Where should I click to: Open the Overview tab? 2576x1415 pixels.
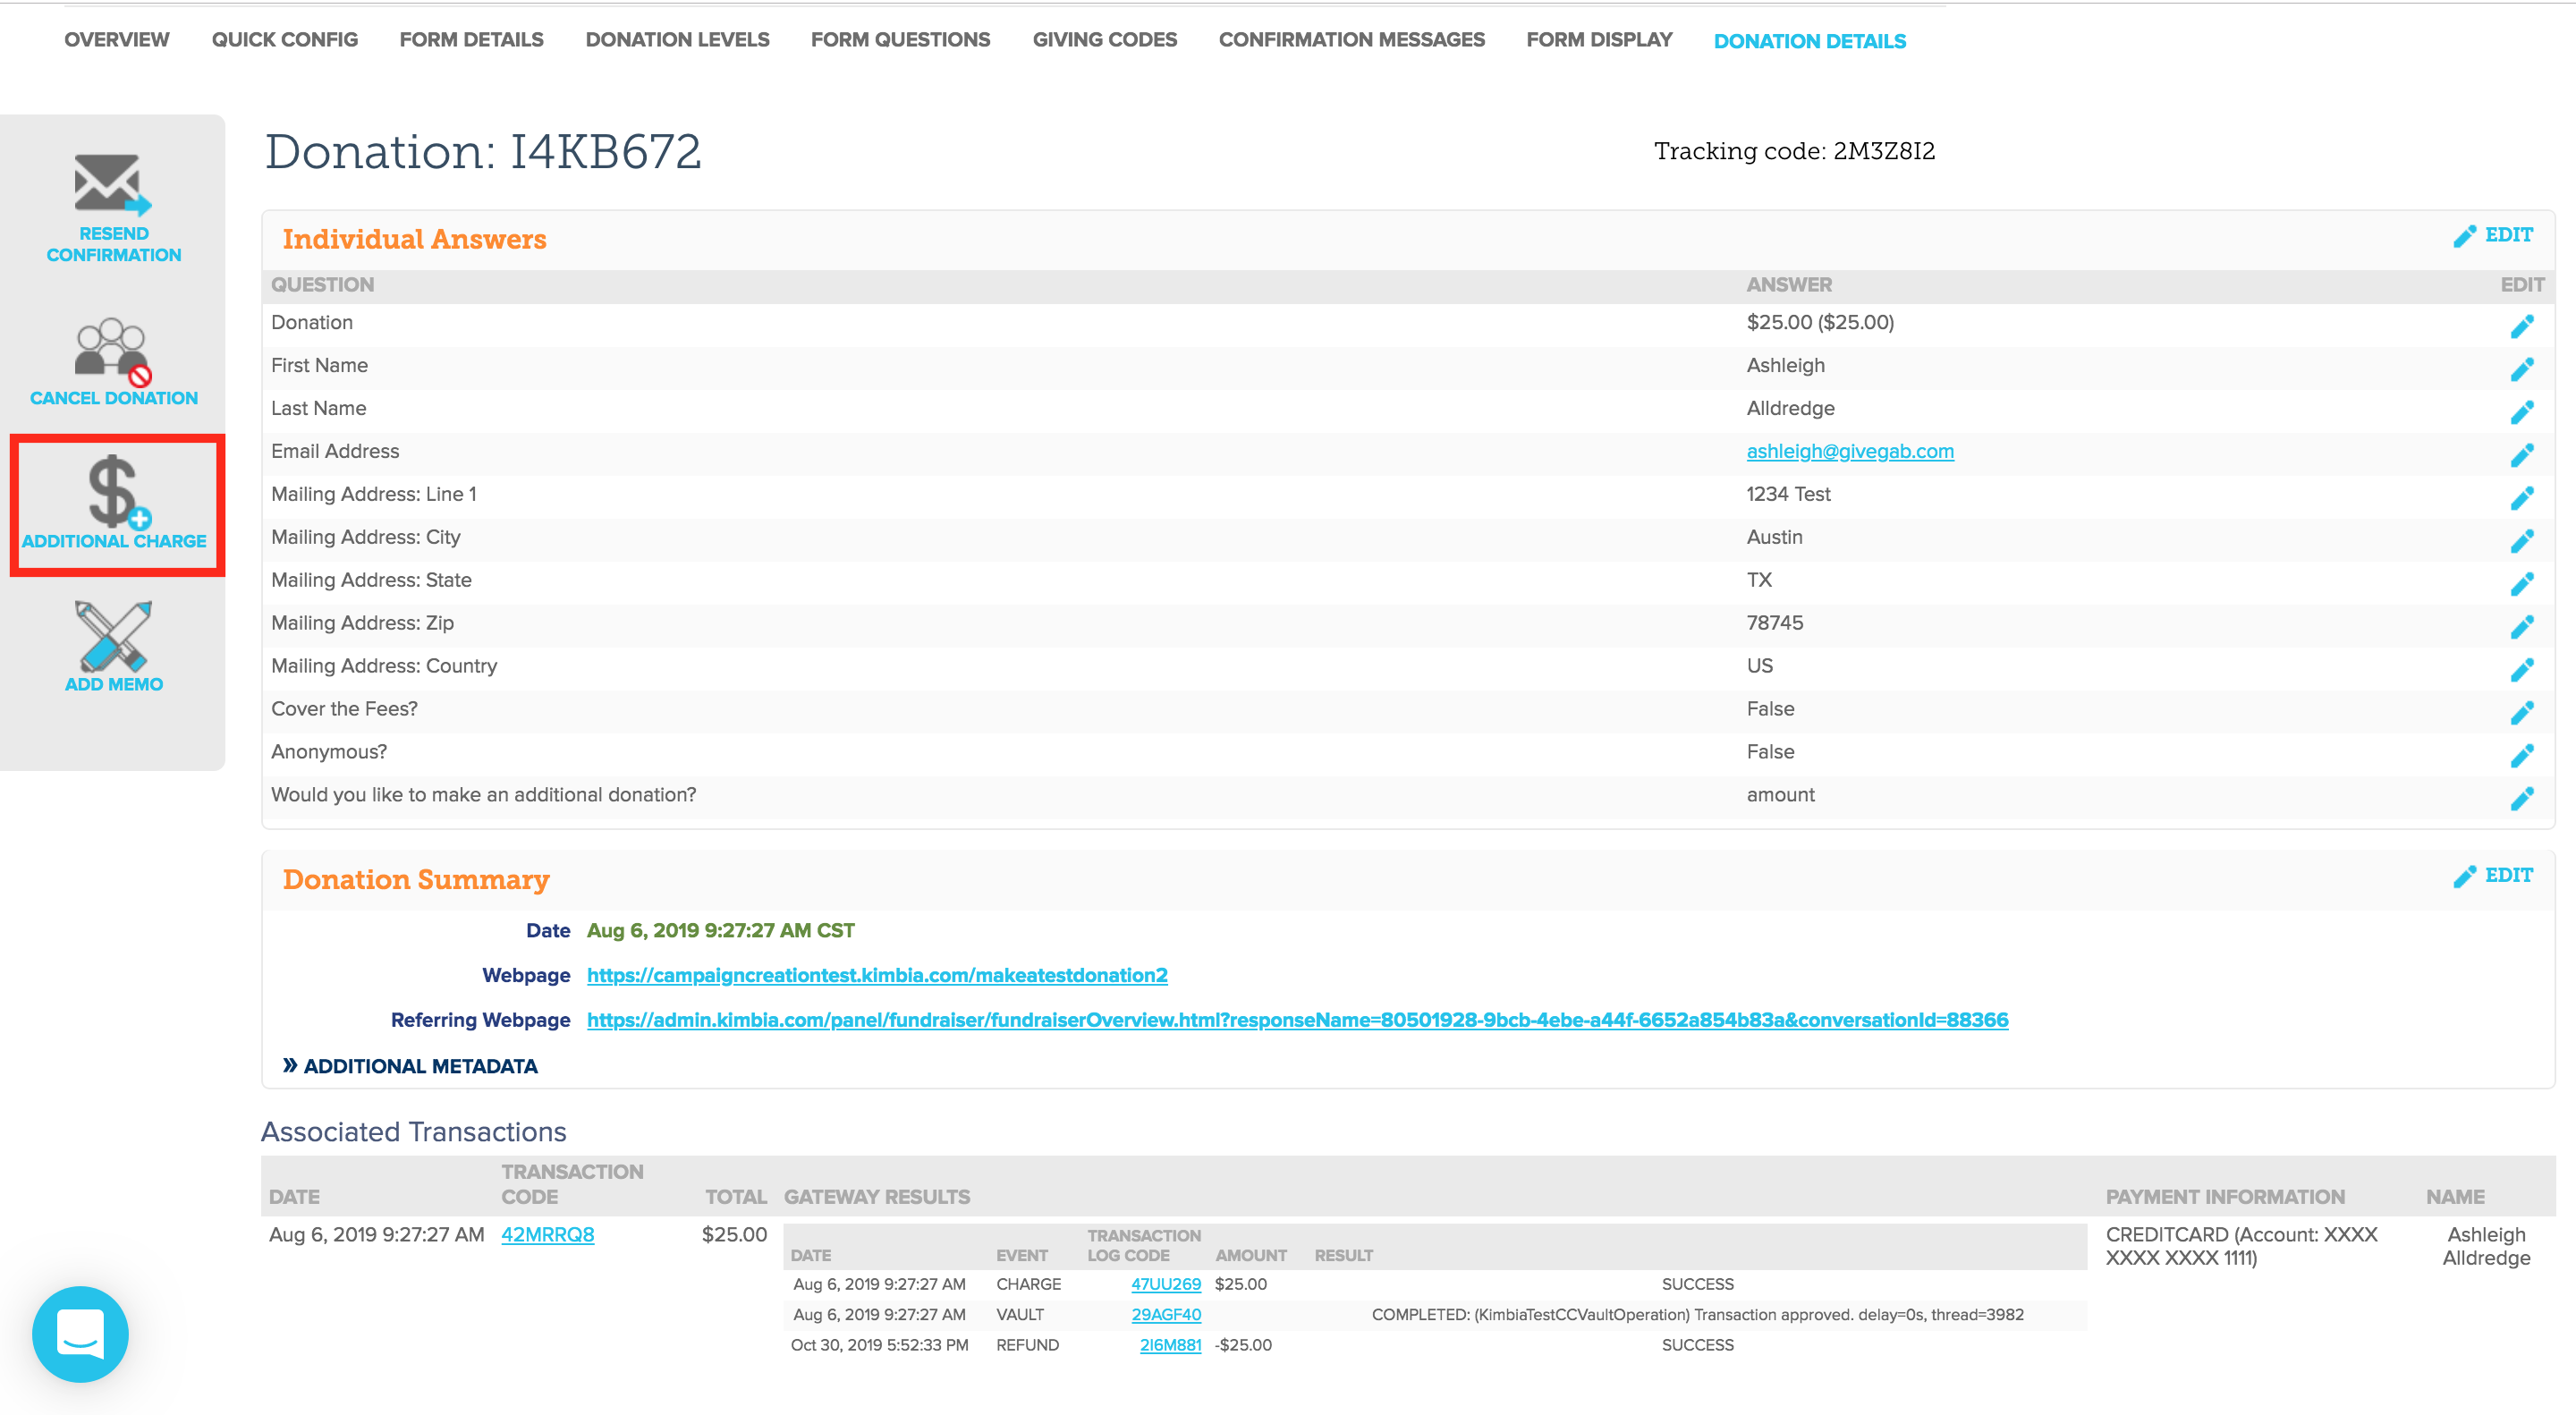[117, 40]
